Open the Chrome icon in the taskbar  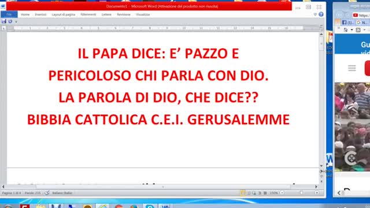point(119,206)
